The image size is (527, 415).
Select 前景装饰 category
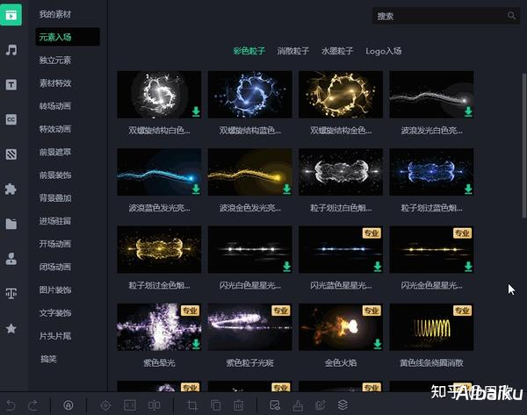click(55, 175)
